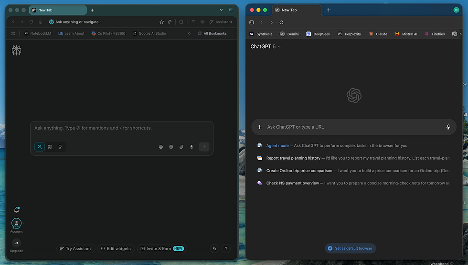This screenshot has width=468, height=265.
Task: Open DeepSeek bookmark
Action: (x=318, y=34)
